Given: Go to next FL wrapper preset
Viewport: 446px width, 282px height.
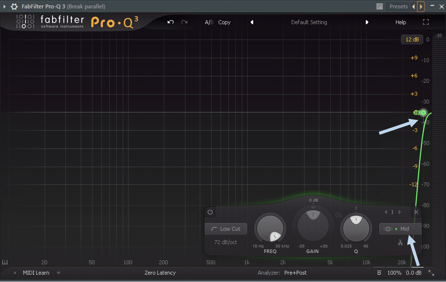Looking at the screenshot, I should coord(421,6).
